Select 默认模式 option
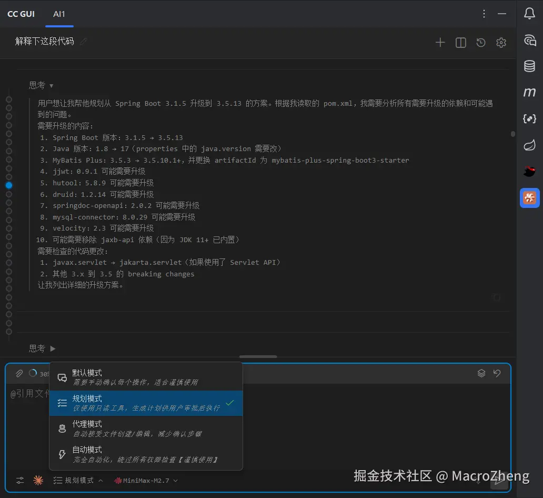This screenshot has width=543, height=498. coord(146,377)
